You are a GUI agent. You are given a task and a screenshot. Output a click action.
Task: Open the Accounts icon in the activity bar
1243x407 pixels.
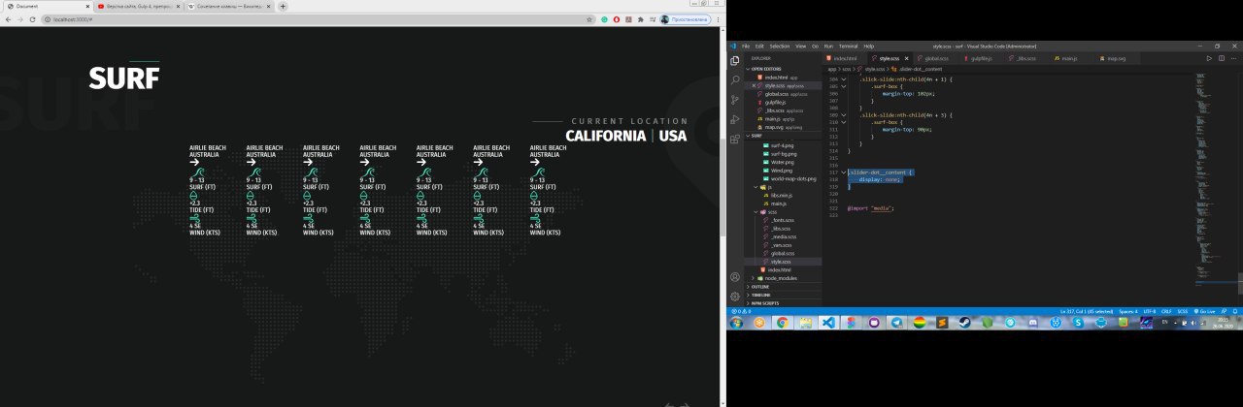735,277
